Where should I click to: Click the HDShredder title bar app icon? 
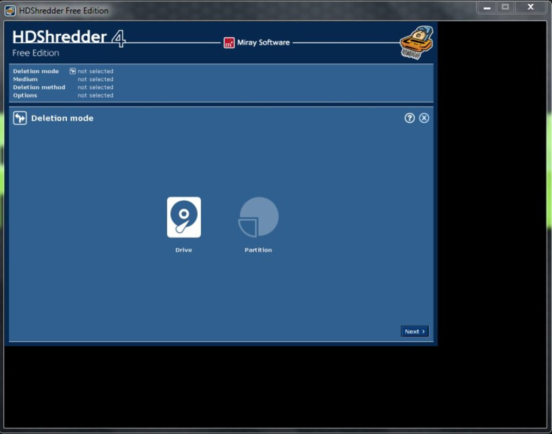tap(10, 10)
